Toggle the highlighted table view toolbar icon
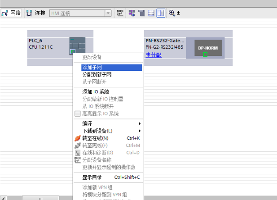This screenshot has height=200, width=277. (161, 13)
